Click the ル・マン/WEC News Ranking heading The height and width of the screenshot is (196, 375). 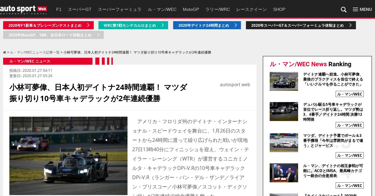coord(310,64)
